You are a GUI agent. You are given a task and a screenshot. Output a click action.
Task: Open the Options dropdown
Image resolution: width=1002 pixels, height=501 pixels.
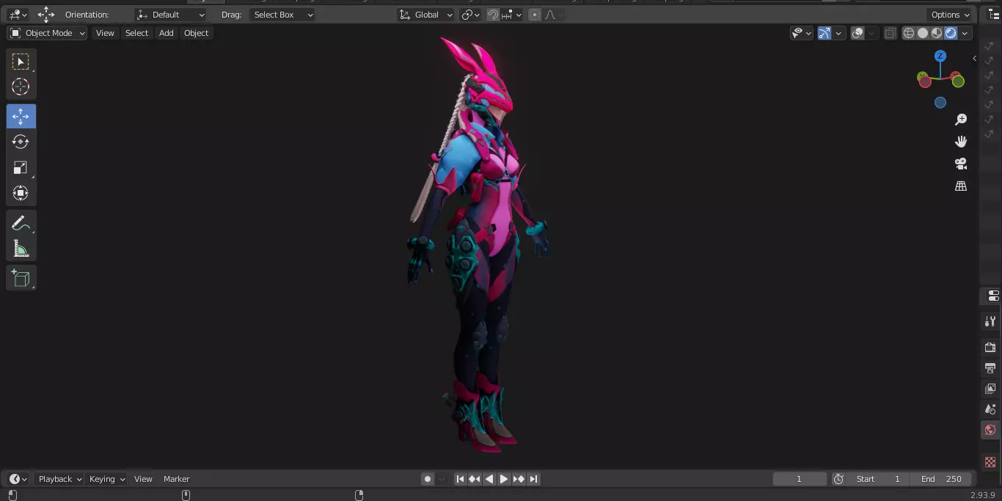[x=950, y=15]
